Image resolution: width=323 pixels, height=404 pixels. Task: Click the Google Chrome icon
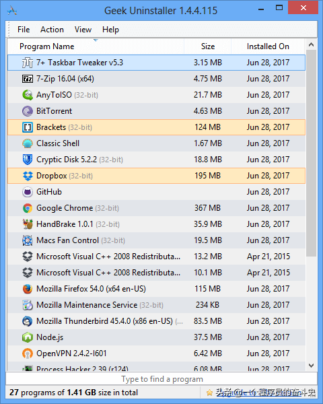tap(28, 208)
